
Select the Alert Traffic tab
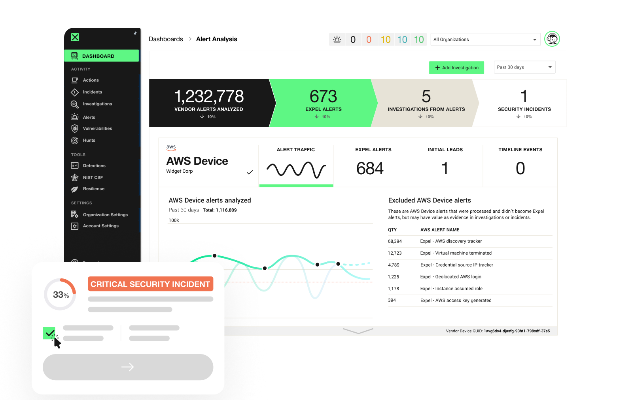coord(296,165)
